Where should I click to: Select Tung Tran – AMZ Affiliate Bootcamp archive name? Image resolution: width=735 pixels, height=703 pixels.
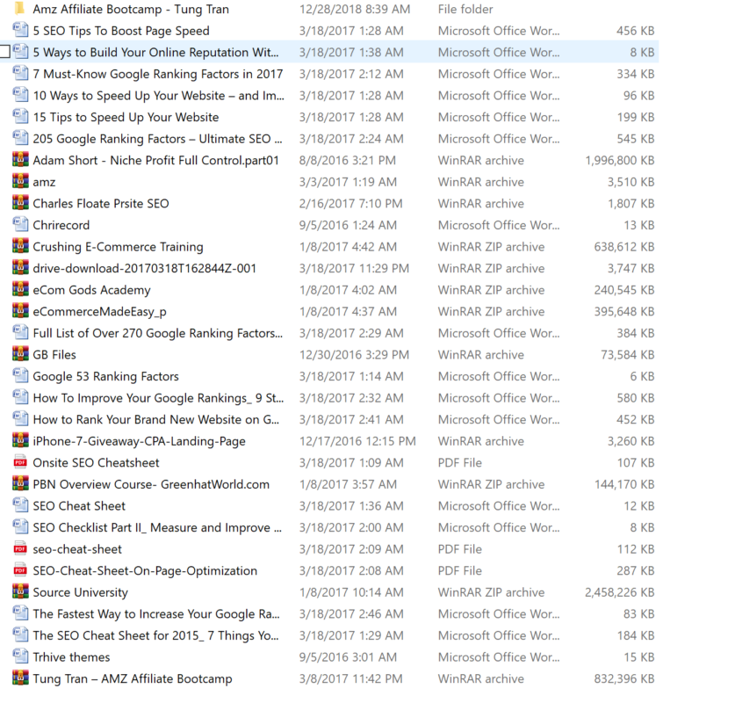[x=133, y=678]
